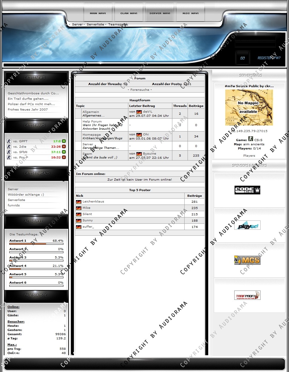Click the flag icon next to Mike
The width and height of the screenshot is (289, 372).
(79, 208)
